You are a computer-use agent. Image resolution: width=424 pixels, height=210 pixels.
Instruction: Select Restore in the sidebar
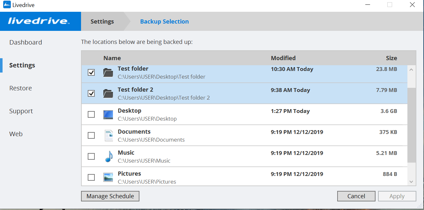point(20,88)
